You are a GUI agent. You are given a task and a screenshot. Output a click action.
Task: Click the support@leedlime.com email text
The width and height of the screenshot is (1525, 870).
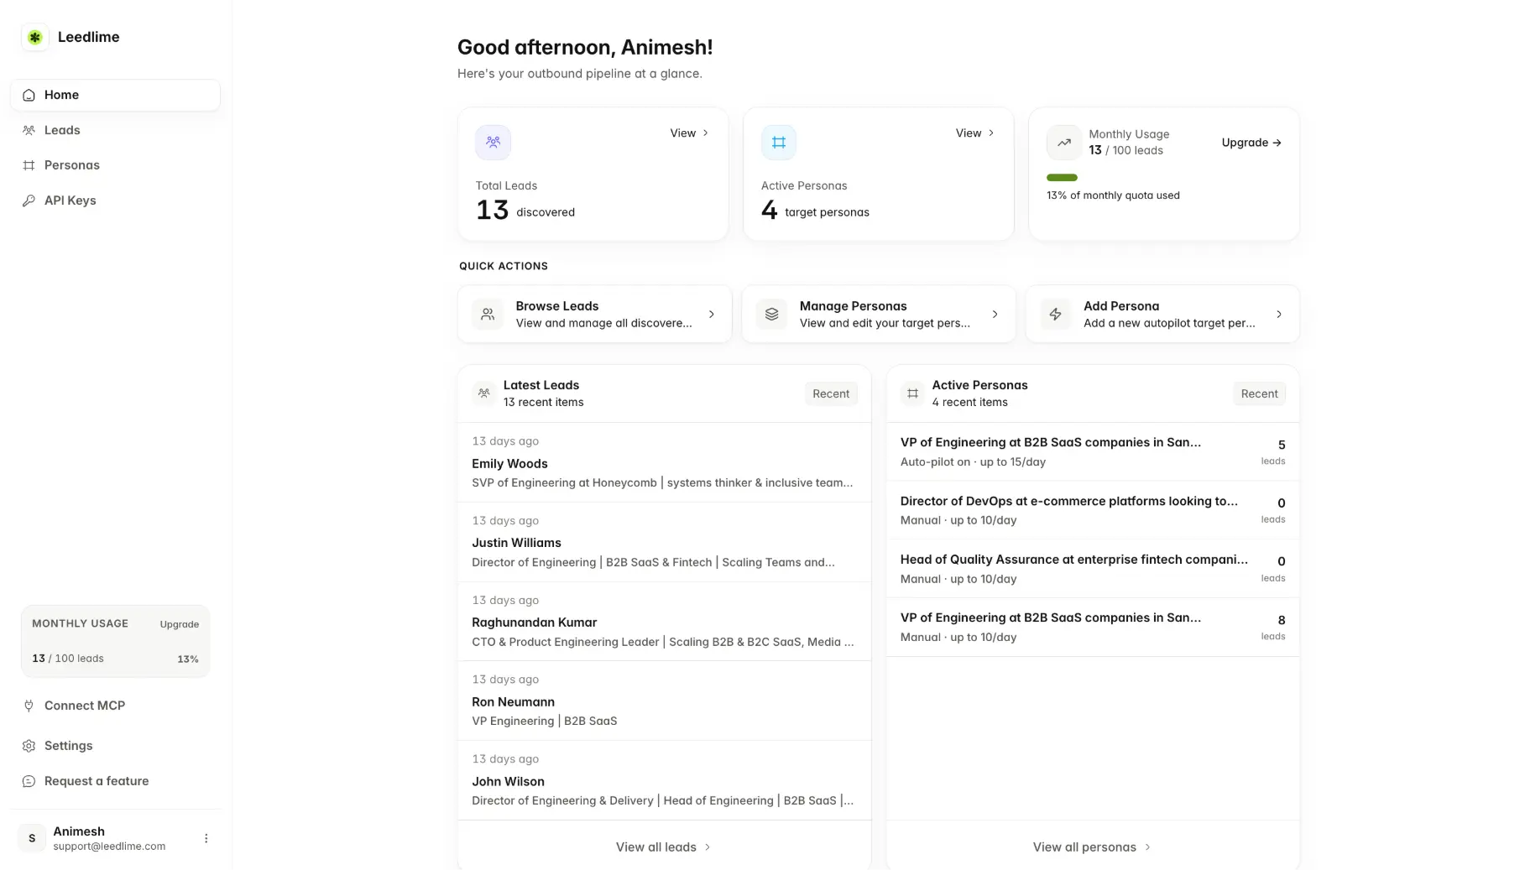(109, 847)
